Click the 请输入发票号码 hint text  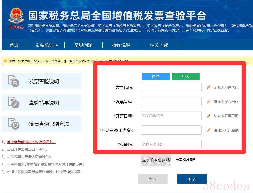pyautogui.click(x=226, y=102)
